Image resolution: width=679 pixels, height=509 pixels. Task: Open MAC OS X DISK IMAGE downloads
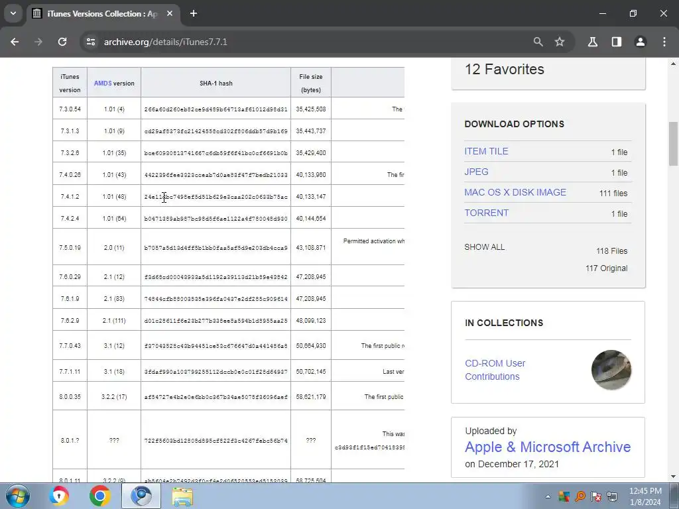click(x=515, y=193)
